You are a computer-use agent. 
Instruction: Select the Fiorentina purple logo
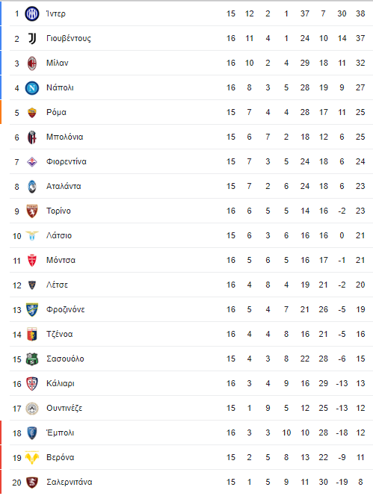click(x=32, y=161)
